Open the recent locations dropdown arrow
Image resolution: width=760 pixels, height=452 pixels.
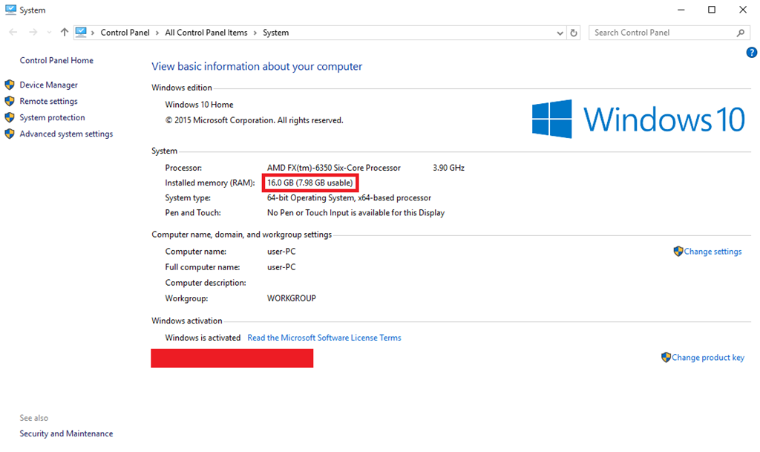point(49,33)
